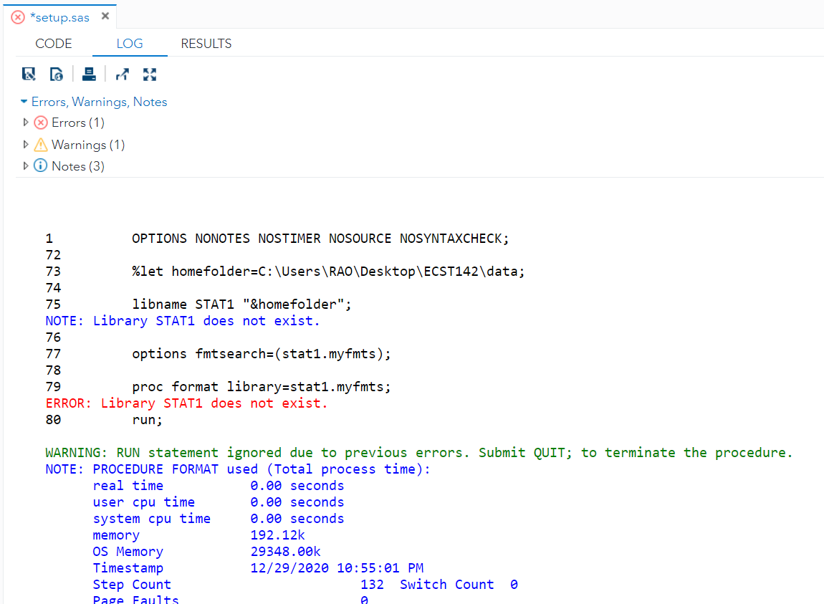Image resolution: width=824 pixels, height=604 pixels.
Task: Open the log in a new browser tab
Action: coord(122,74)
